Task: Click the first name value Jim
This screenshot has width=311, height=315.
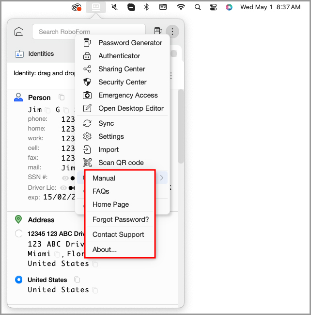Action: [35, 110]
